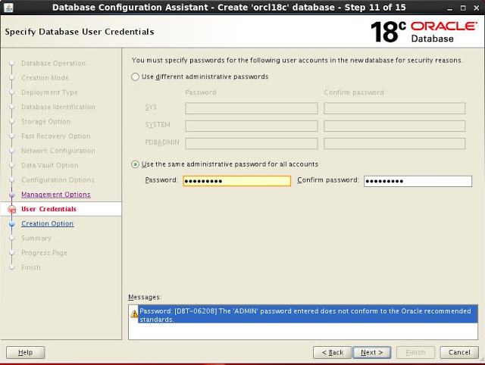The height and width of the screenshot is (365, 485).
Task: Select User Credentials in step list
Action: click(48, 209)
